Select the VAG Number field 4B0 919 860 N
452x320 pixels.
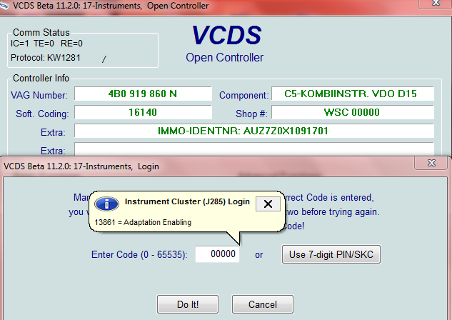tap(143, 94)
